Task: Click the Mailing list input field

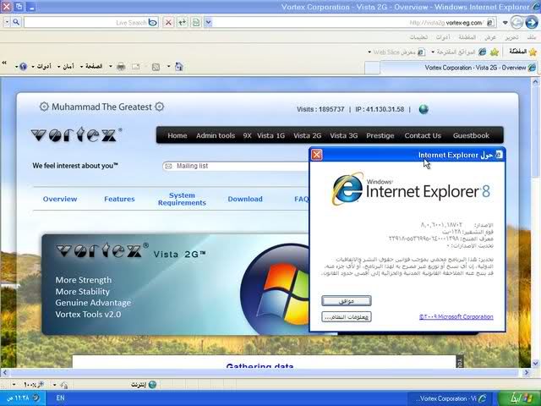Action: point(236,166)
